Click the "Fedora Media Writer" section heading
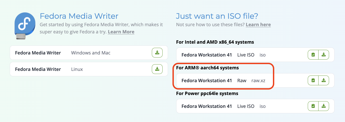The width and height of the screenshot is (345, 122). click(79, 16)
